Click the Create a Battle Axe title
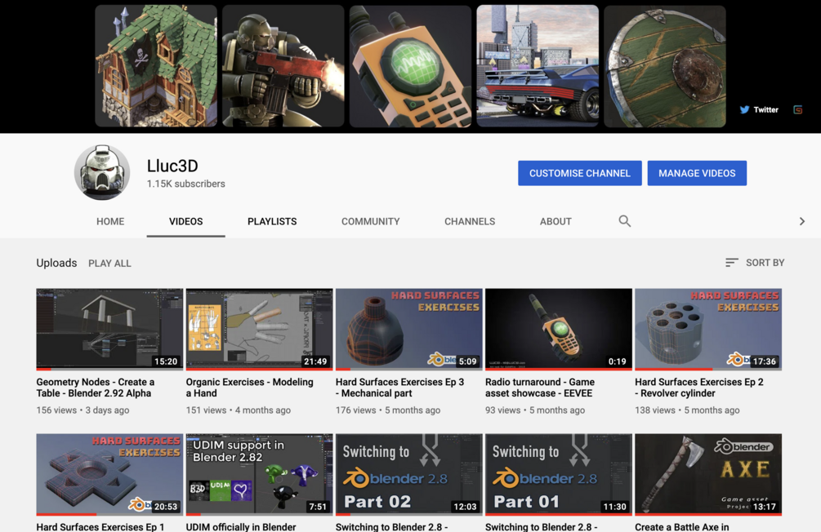Viewport: 821px width, 532px height. tap(682, 527)
